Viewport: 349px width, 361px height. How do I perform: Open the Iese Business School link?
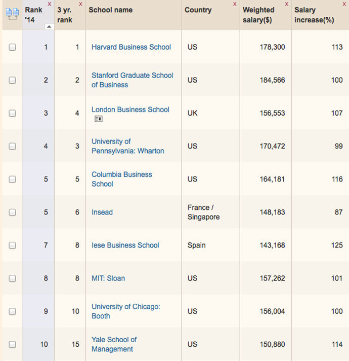125,245
